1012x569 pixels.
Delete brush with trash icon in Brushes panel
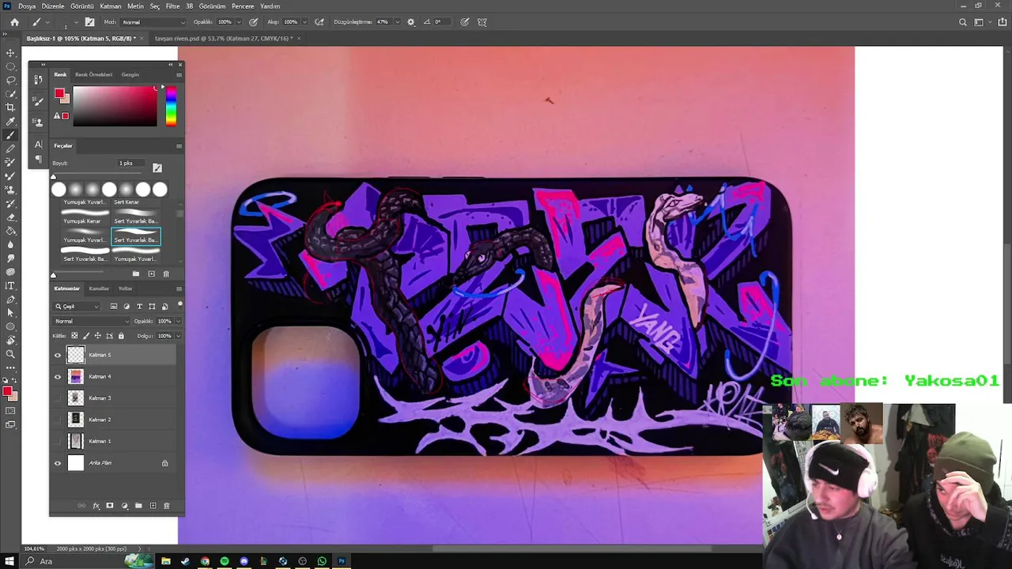coord(165,273)
